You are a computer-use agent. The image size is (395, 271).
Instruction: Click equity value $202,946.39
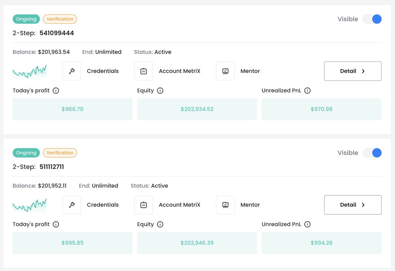(197, 243)
